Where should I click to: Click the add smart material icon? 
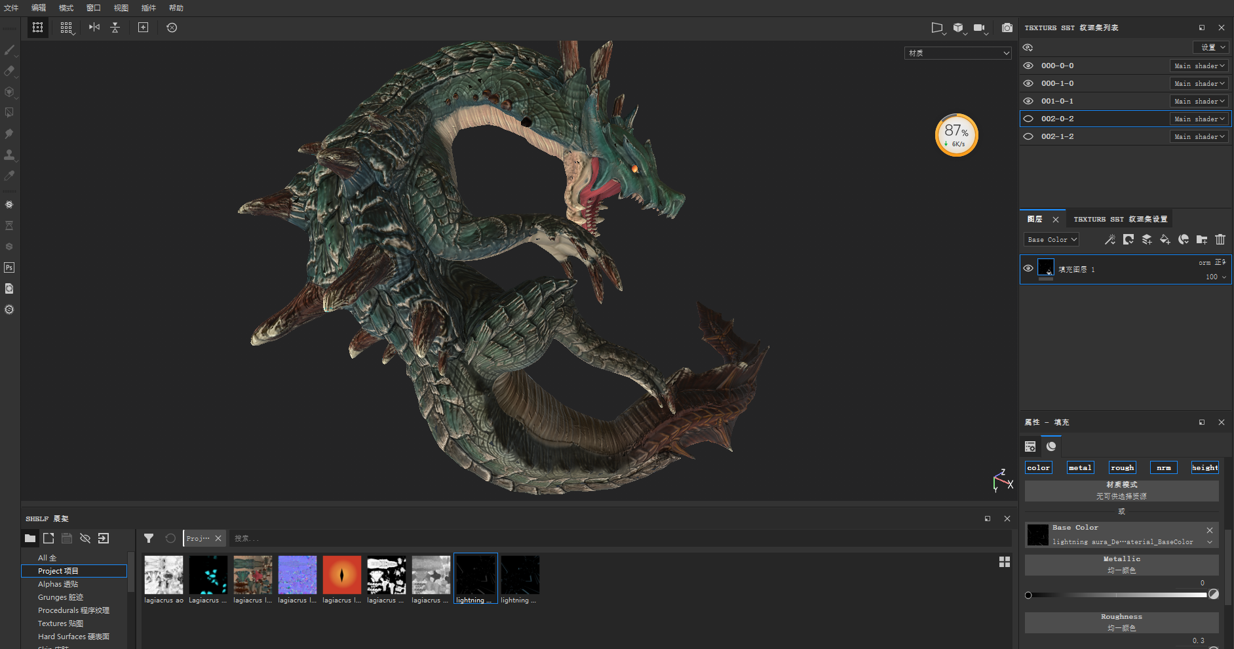pos(1184,239)
